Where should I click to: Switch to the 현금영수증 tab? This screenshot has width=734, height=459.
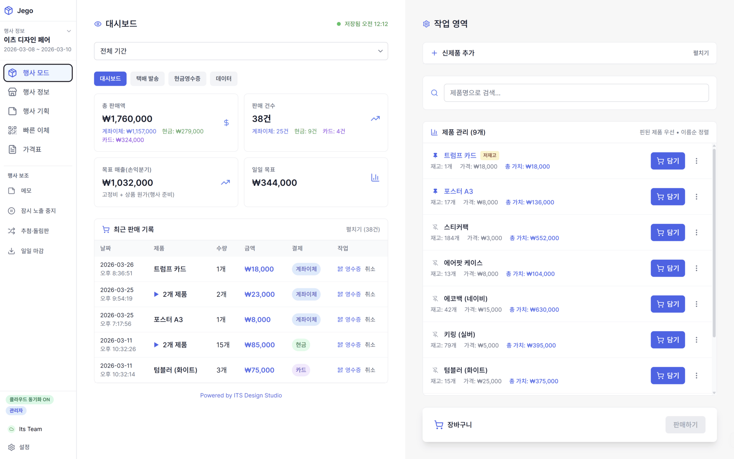coord(187,78)
